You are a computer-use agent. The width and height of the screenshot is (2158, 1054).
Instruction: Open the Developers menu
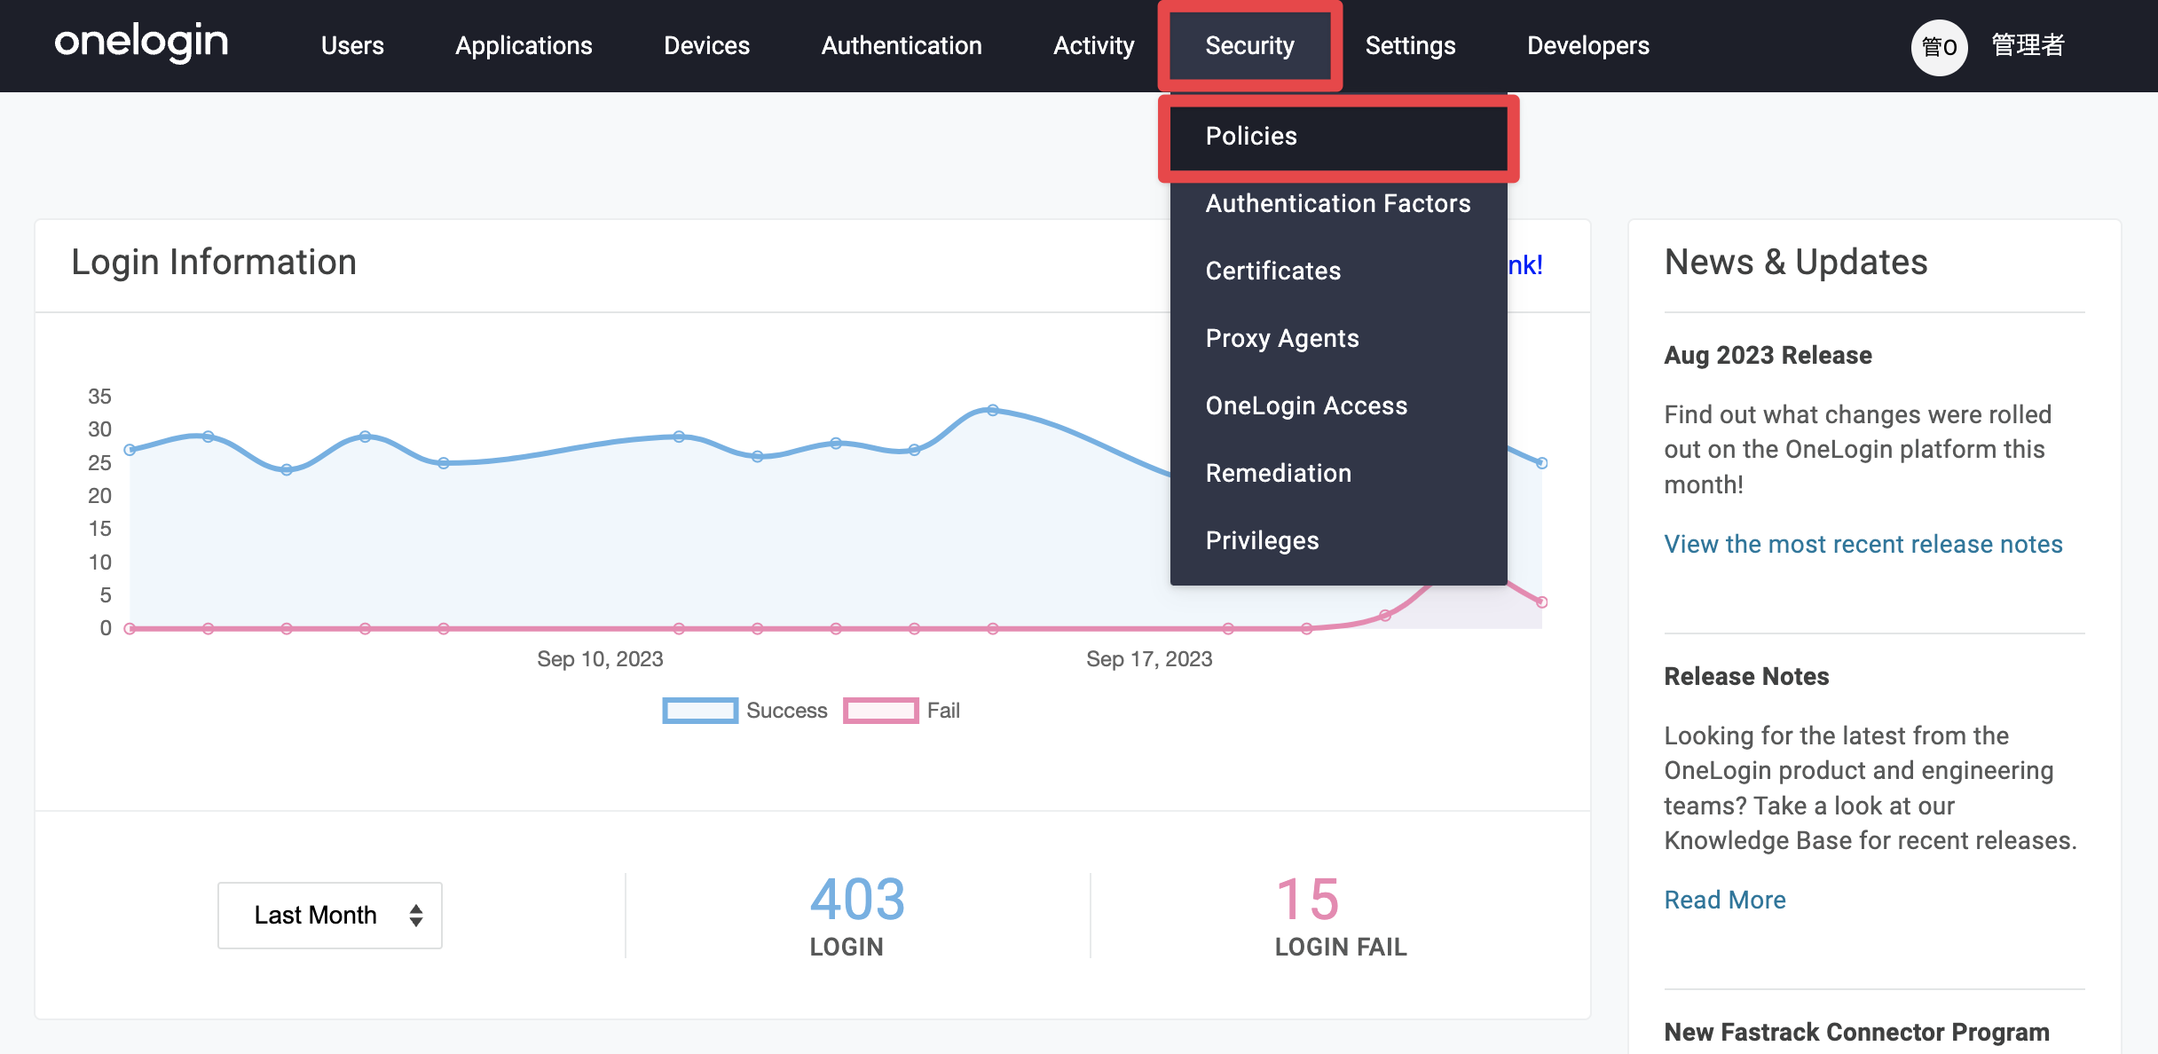(x=1587, y=45)
